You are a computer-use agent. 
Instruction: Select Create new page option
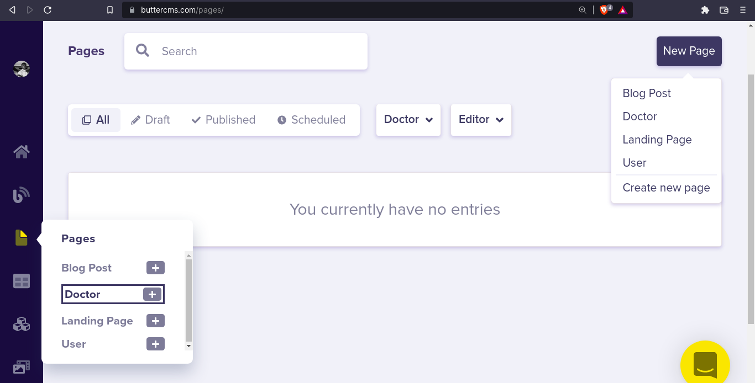666,188
